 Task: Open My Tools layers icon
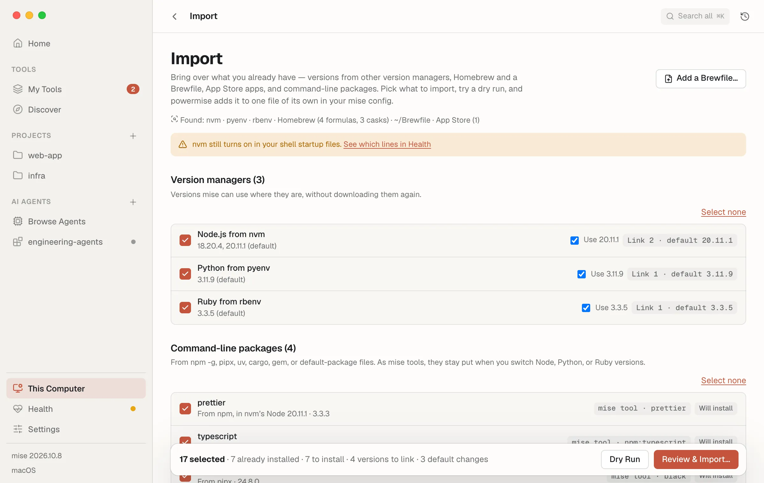click(18, 89)
